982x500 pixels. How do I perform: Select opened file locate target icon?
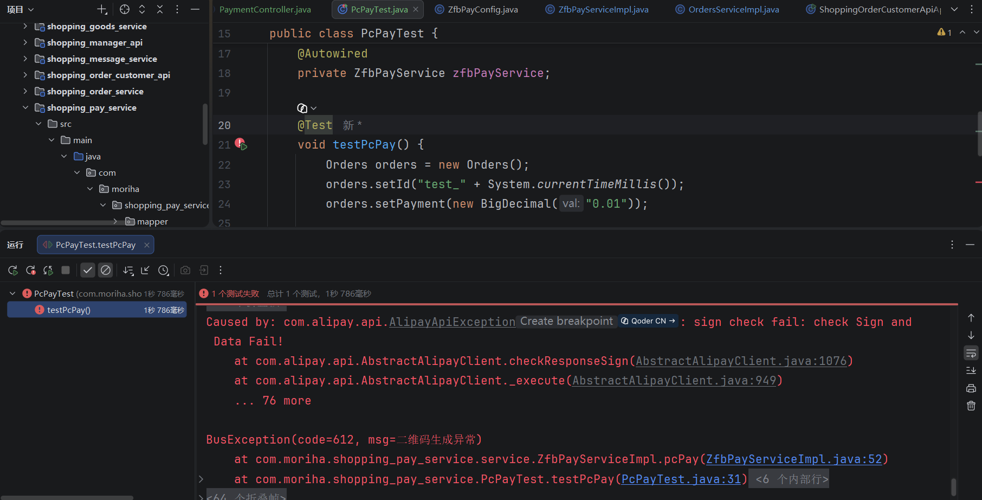coord(125,9)
